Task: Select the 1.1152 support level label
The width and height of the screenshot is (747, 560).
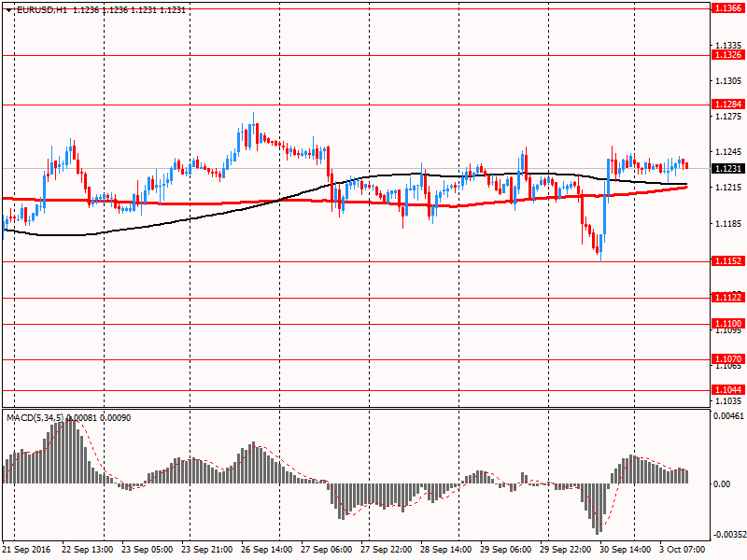Action: pos(728,261)
